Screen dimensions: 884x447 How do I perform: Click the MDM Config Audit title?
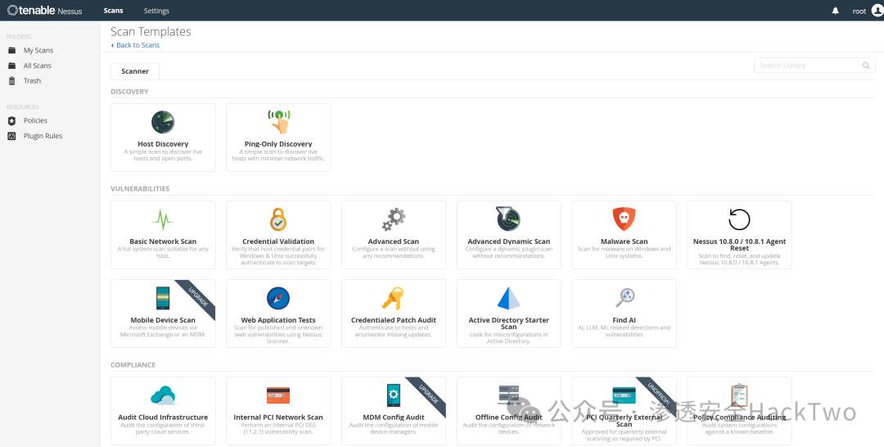(394, 418)
